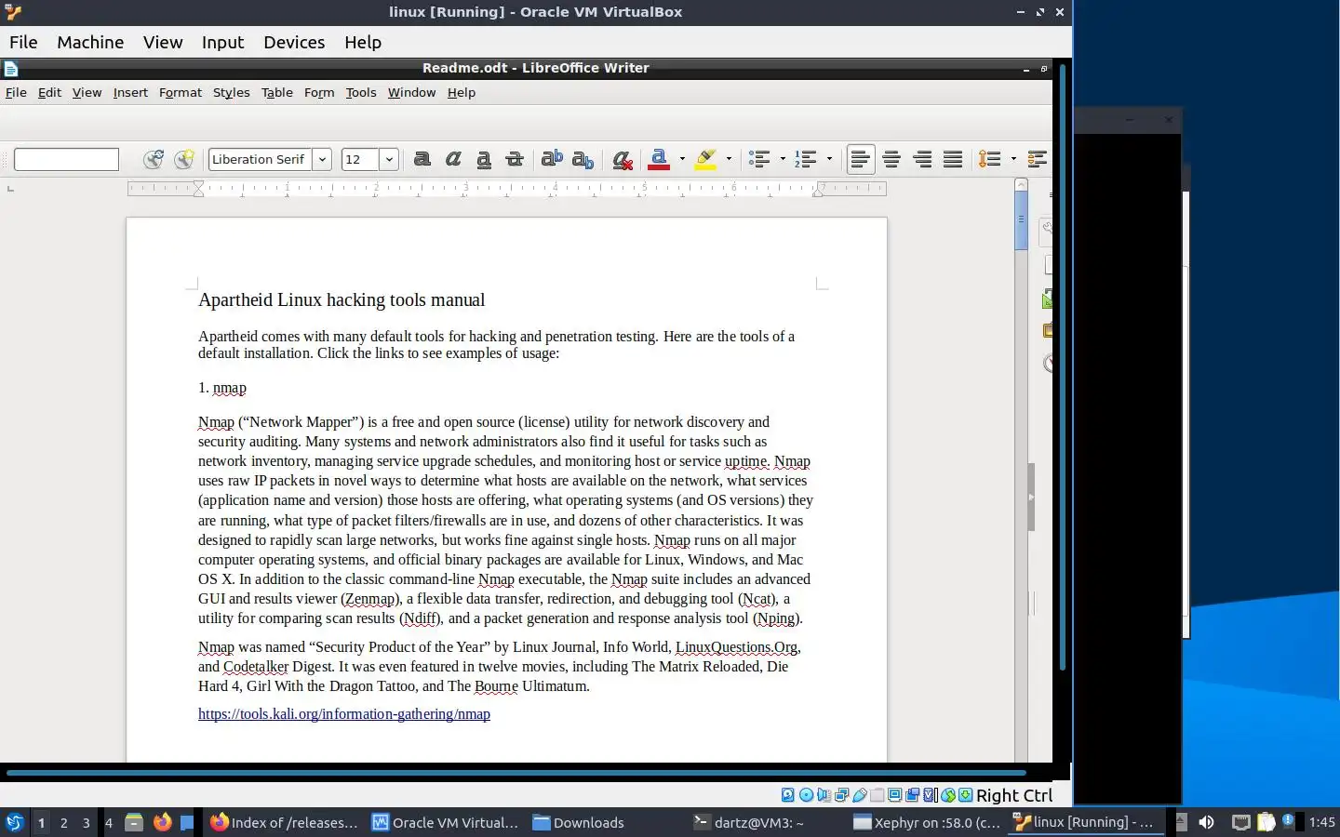Click VirtualBox optical drive status icon
The image size is (1340, 837).
coord(806,795)
